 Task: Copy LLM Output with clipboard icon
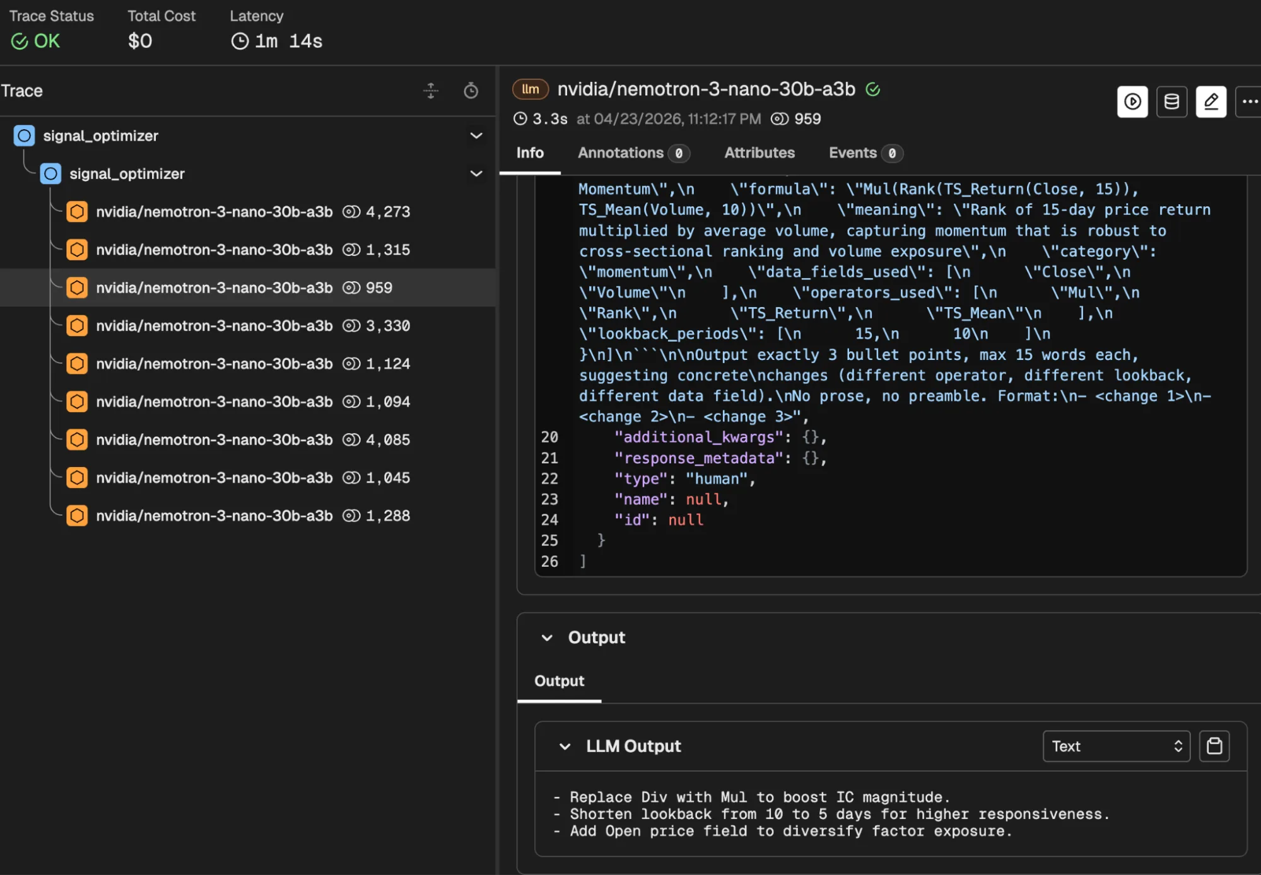click(1214, 746)
